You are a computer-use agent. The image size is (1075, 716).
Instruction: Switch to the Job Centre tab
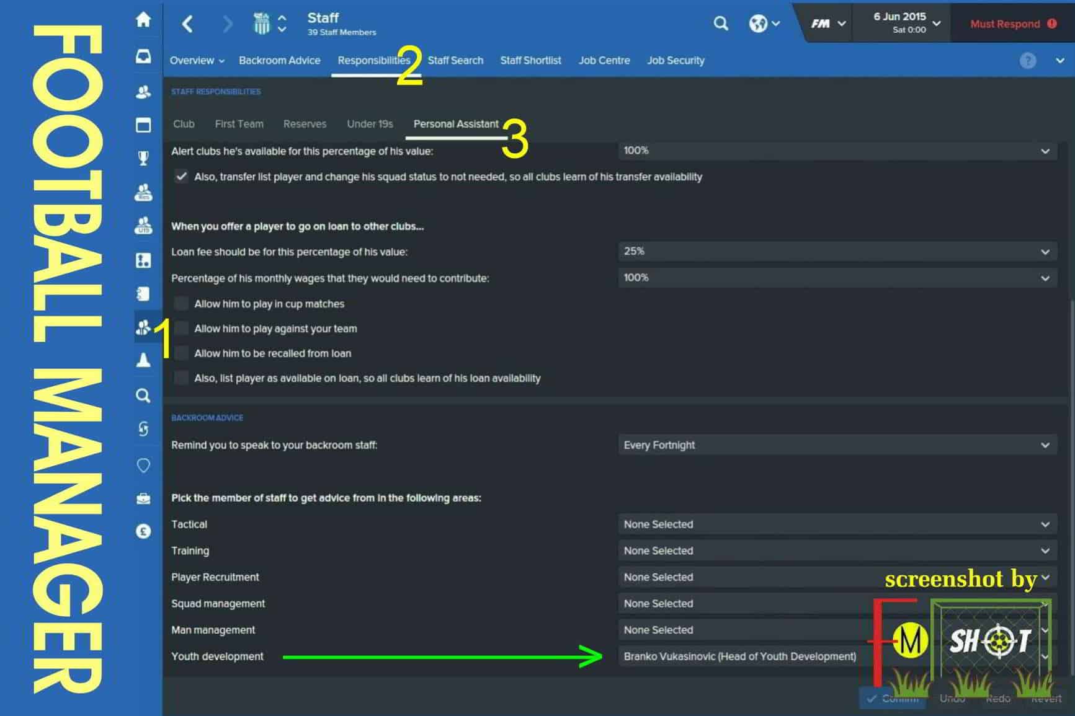click(x=604, y=61)
